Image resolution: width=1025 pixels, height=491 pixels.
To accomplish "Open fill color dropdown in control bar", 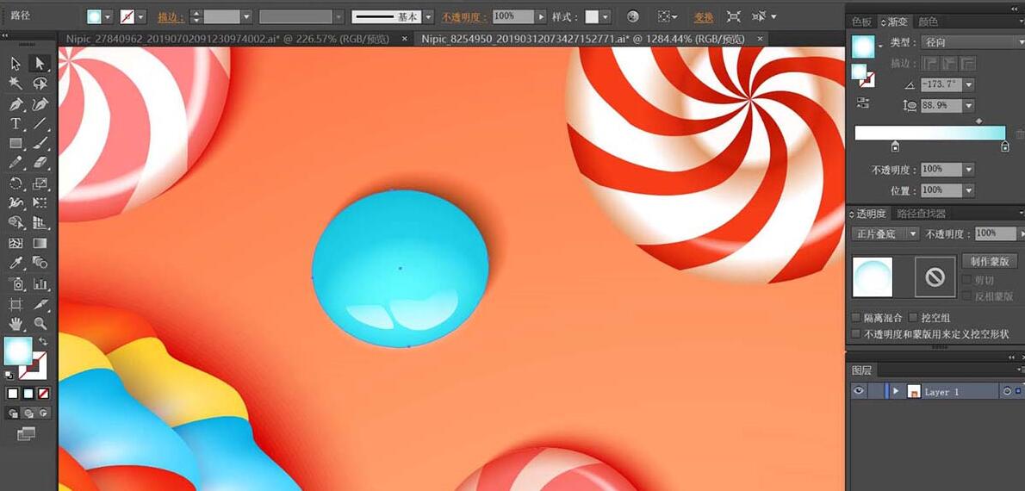I will 108,16.
